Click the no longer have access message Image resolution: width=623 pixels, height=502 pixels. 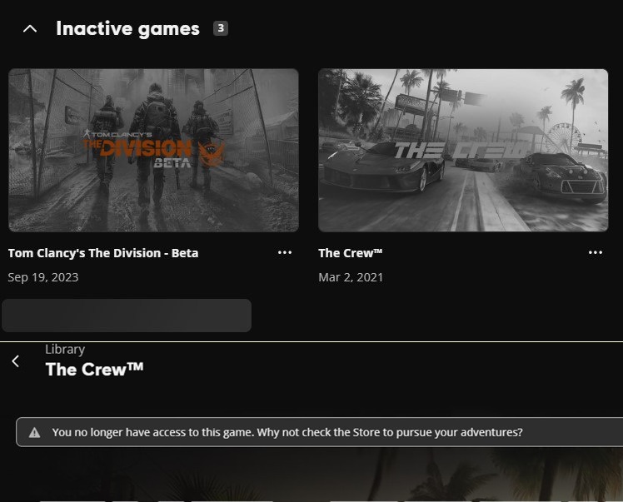(x=287, y=432)
